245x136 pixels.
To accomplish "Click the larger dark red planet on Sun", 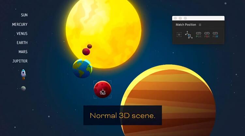I will click(x=86, y=52).
